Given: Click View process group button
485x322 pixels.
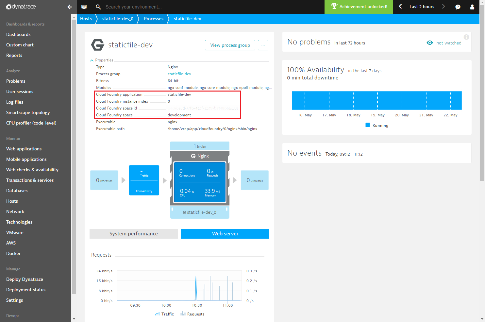Looking at the screenshot, I should pos(230,45).
